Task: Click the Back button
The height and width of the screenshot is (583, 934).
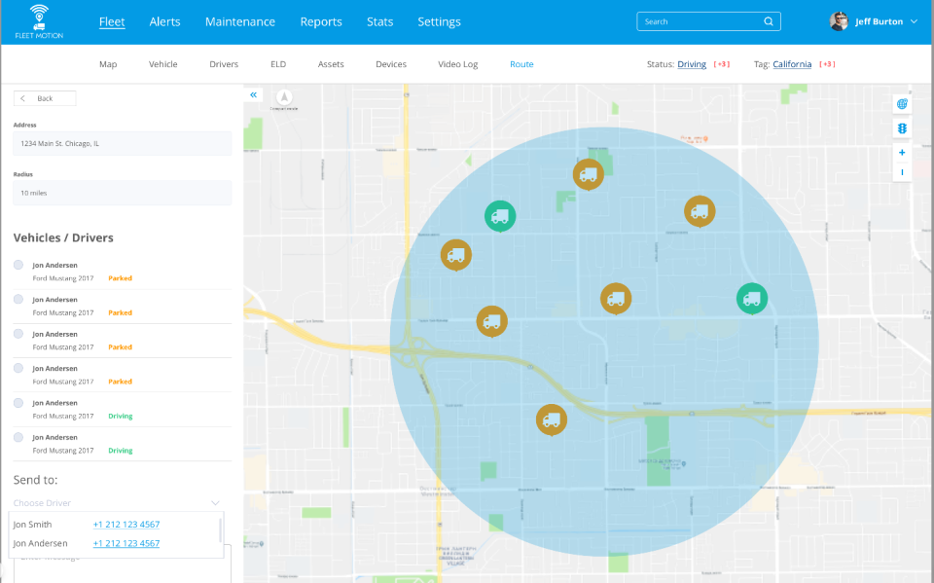Action: (45, 98)
